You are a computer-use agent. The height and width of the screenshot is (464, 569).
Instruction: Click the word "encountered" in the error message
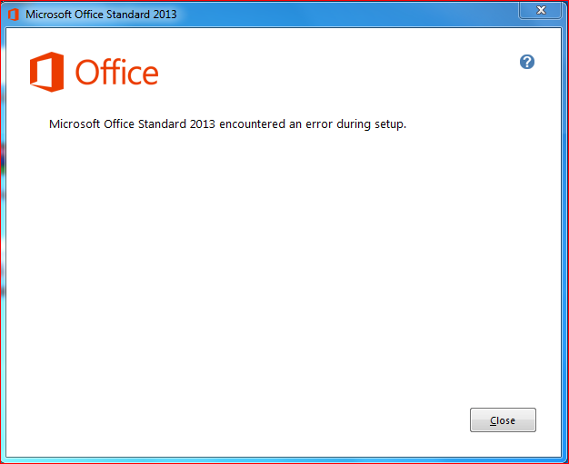pyautogui.click(x=252, y=124)
